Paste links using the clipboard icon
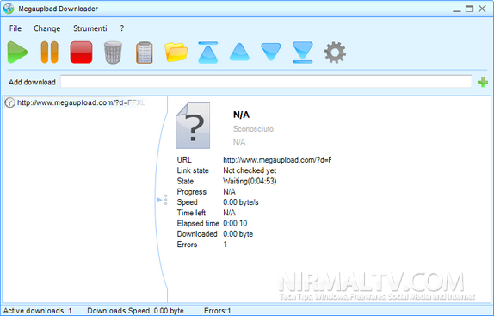Image resolution: width=494 pixels, height=316 pixels. 145,53
